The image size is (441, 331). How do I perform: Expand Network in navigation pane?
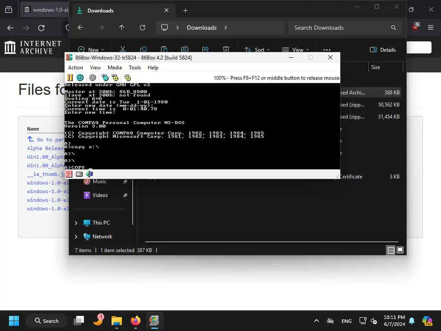click(76, 237)
